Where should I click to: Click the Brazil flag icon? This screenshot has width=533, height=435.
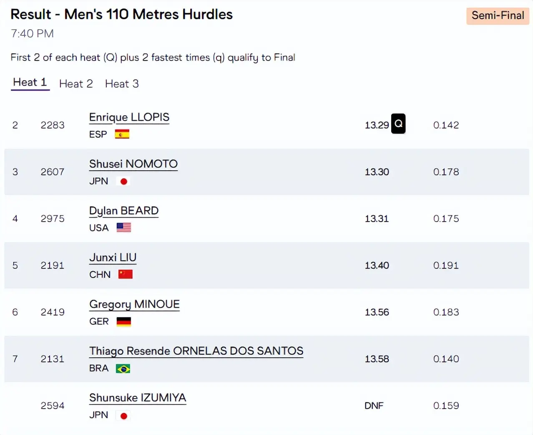[x=123, y=369]
